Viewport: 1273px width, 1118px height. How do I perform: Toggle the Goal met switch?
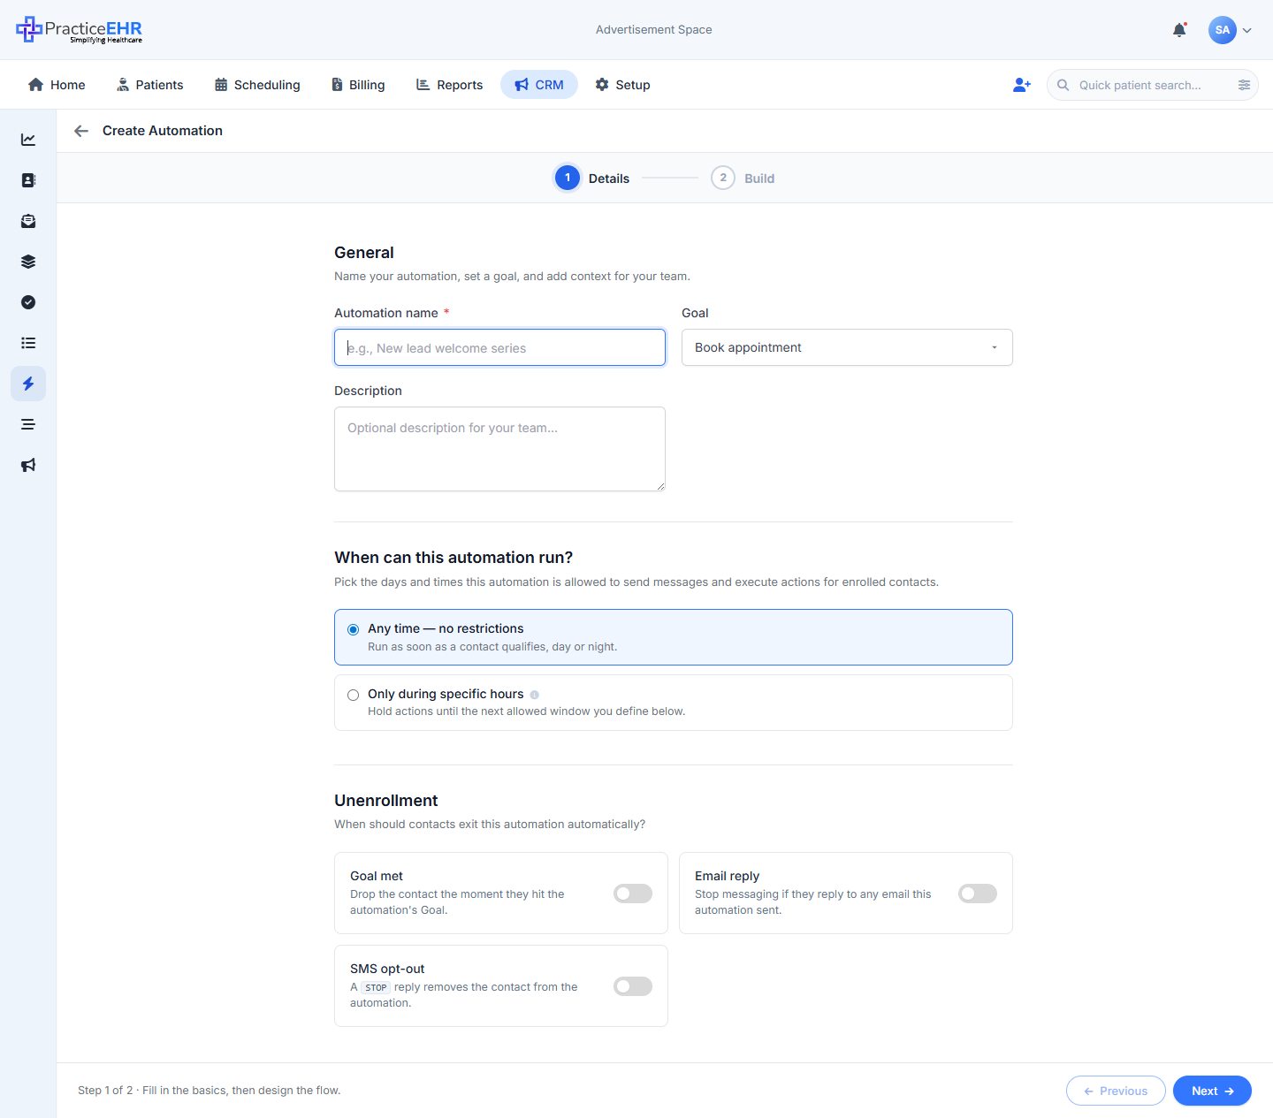[x=633, y=894]
